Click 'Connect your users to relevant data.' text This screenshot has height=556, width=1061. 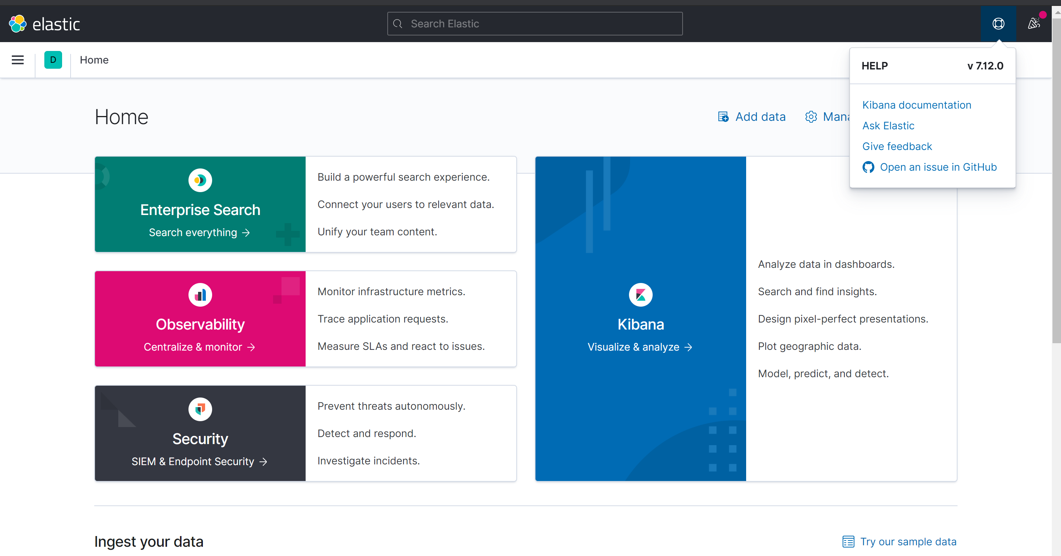click(x=406, y=205)
